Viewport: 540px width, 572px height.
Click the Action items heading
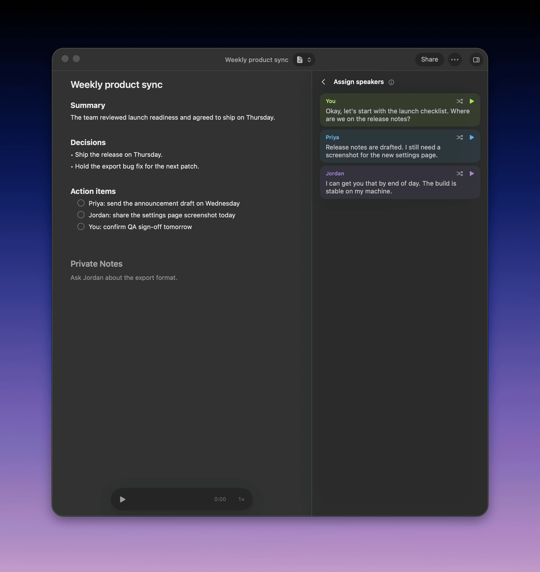[93, 191]
